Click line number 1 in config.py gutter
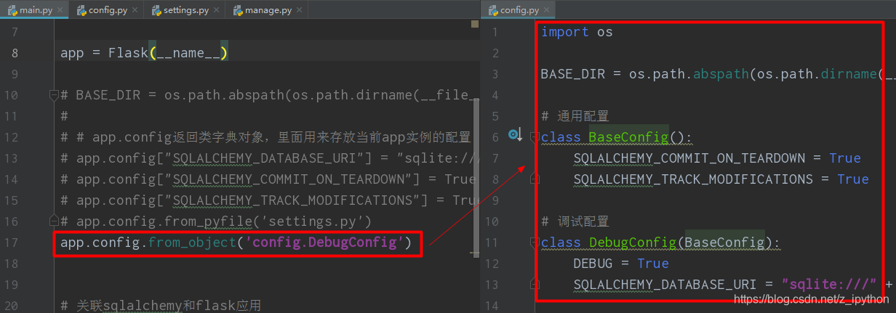This screenshot has height=313, width=896. (495, 32)
